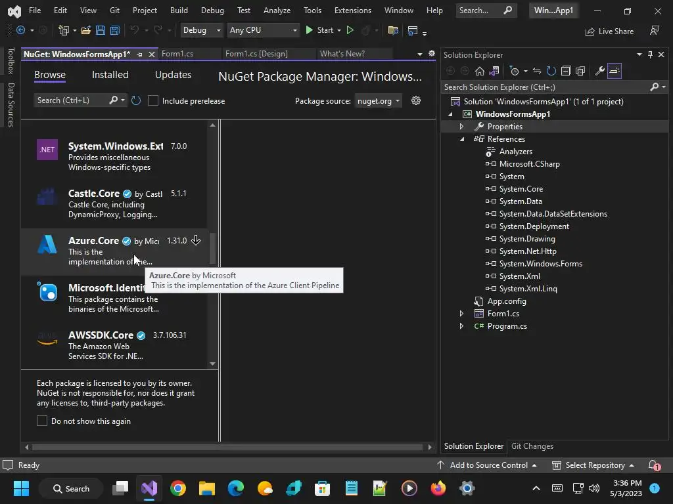Switch to the Form1.cs [Design] tab
Viewport: 673px width, 504px height.
[257, 54]
